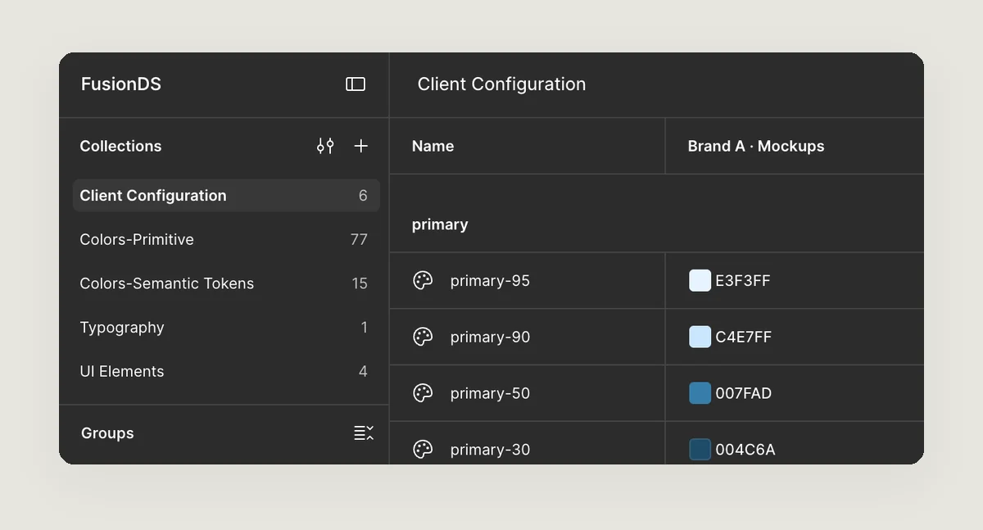Click the palette icon beside primary-30
The width and height of the screenshot is (983, 530).
click(423, 450)
